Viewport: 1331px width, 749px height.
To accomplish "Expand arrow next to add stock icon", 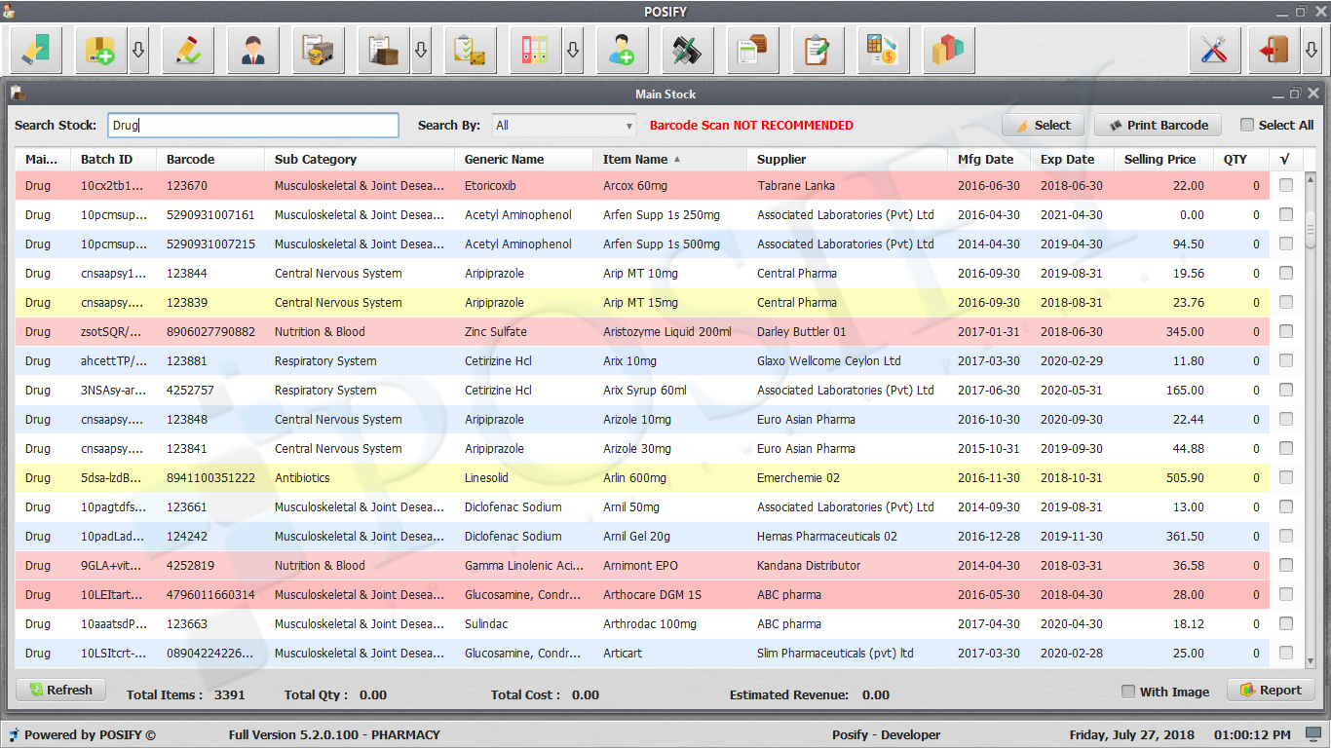I will 138,50.
